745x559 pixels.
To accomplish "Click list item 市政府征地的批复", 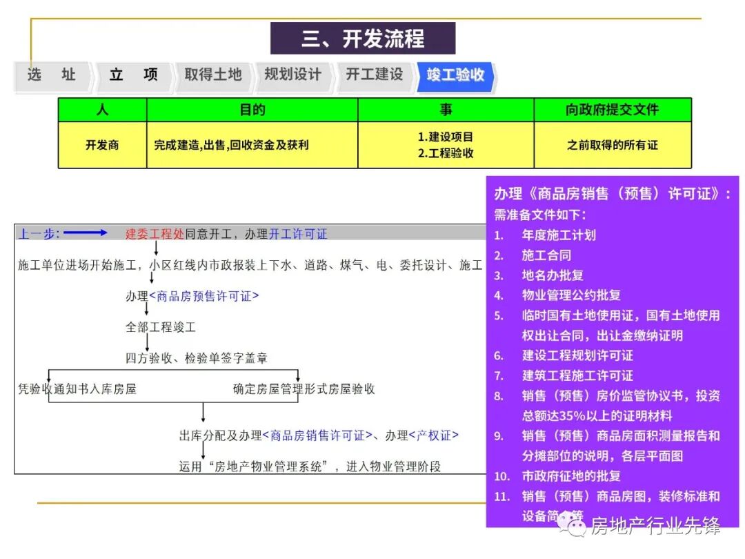I will click(571, 475).
